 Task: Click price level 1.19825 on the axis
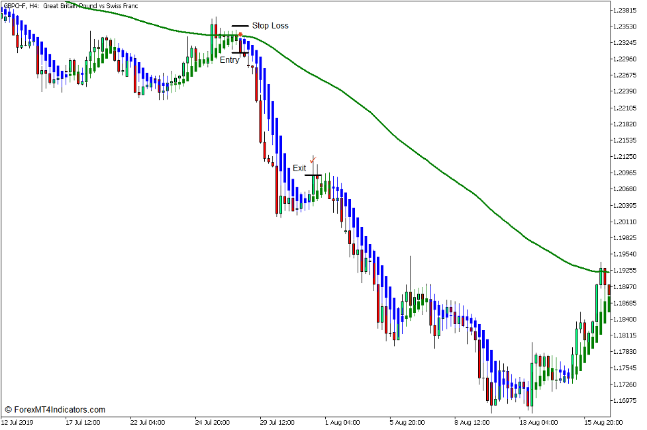tap(624, 238)
